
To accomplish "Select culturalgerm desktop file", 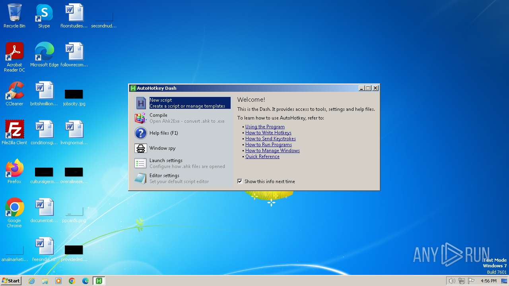I will [x=44, y=172].
